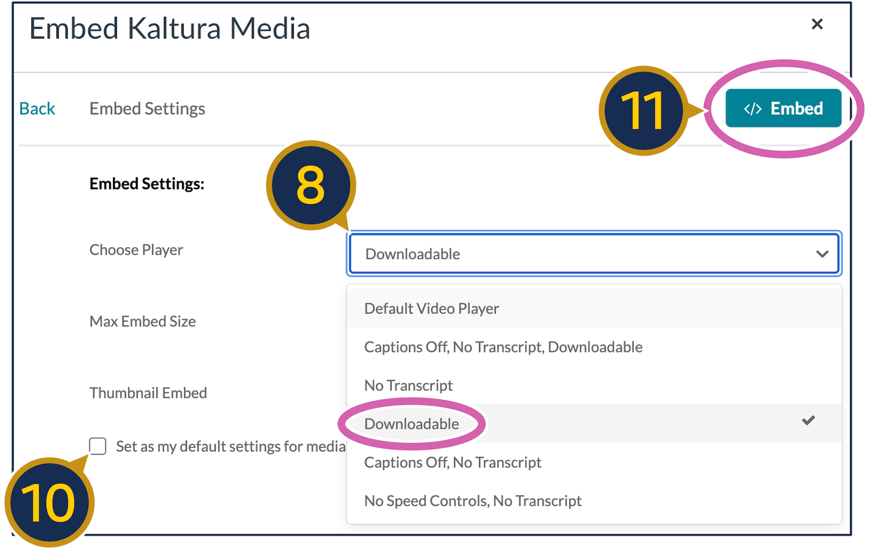Select the No Transcript player option

[594, 385]
